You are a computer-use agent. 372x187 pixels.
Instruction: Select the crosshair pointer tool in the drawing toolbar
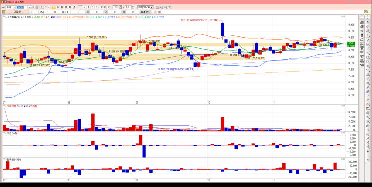click(x=368, y=22)
